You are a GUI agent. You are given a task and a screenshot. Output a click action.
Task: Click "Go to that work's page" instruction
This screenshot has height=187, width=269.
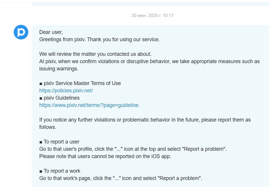(120, 178)
